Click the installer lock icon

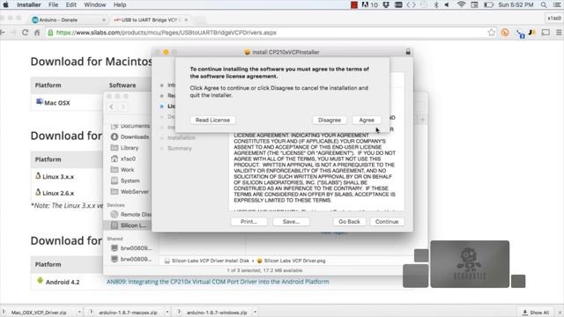[408, 52]
